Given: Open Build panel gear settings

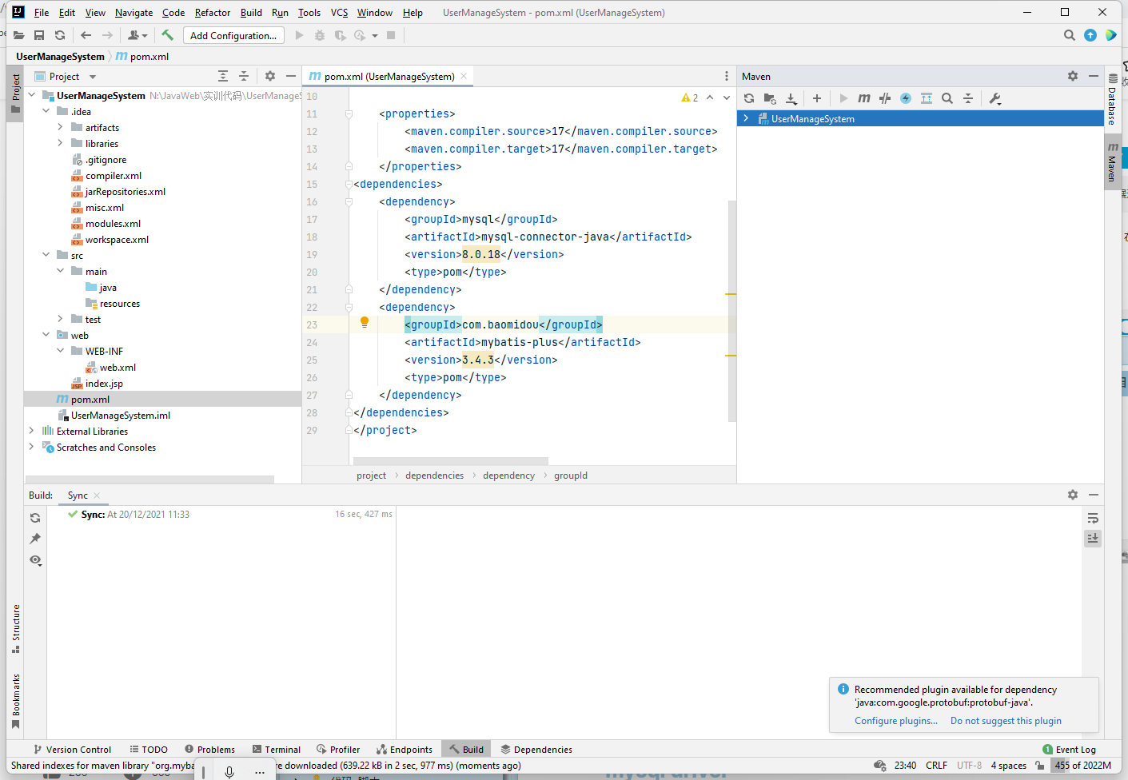Looking at the screenshot, I should 1073,495.
